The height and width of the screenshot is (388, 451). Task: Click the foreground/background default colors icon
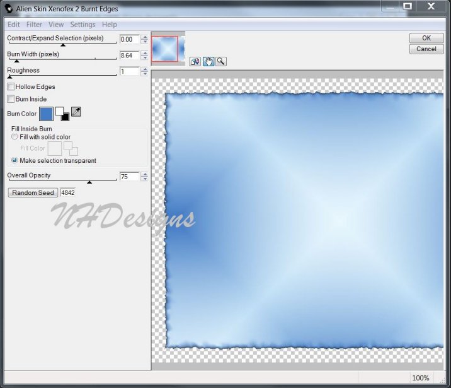(x=62, y=114)
